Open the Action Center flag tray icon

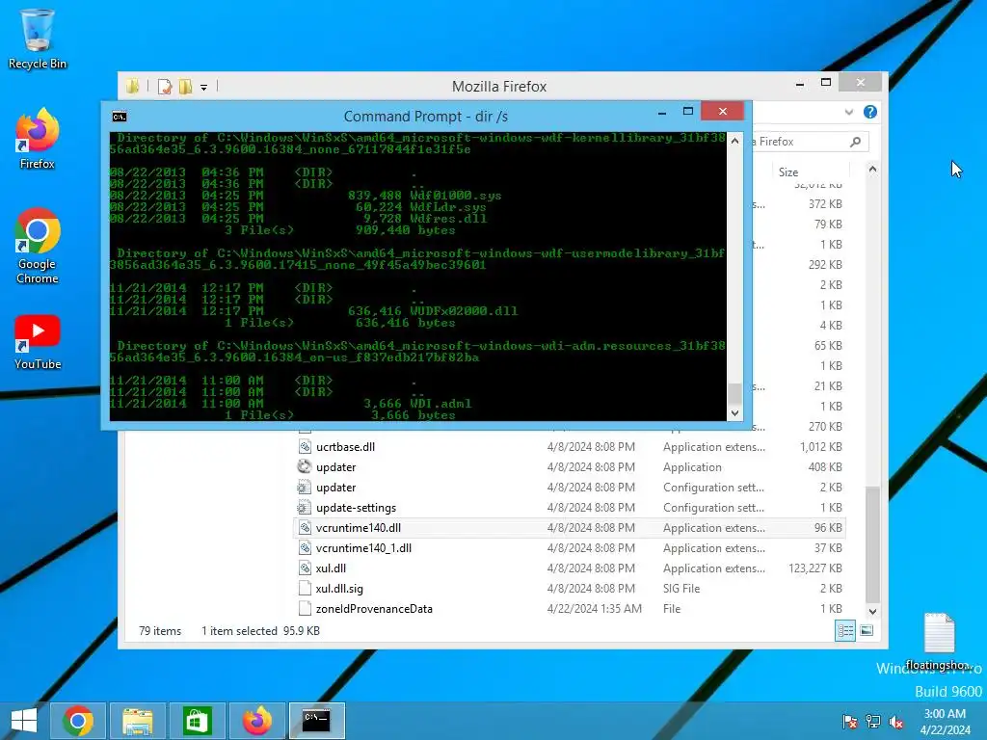pos(849,722)
